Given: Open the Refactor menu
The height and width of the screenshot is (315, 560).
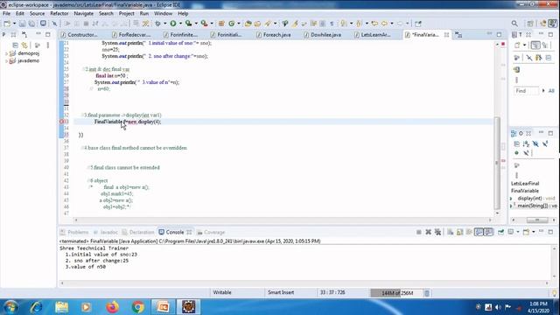Looking at the screenshot, I should coord(59,14).
